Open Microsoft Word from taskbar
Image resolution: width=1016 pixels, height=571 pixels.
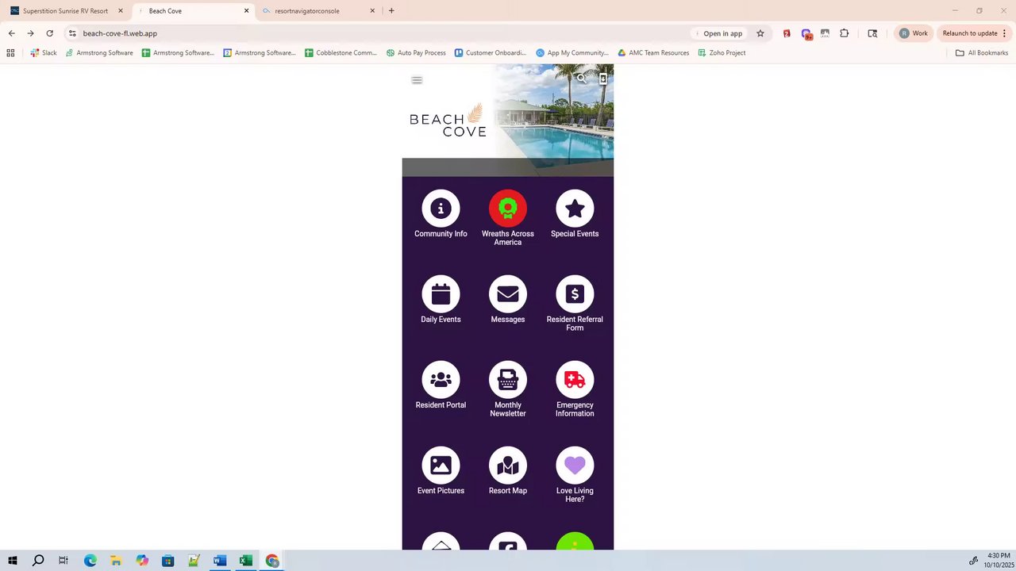click(x=220, y=561)
